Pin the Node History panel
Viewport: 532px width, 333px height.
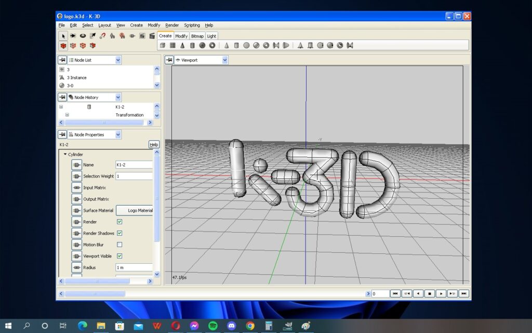pyautogui.click(x=62, y=97)
